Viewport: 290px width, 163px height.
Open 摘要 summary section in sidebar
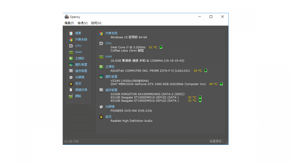tap(78, 33)
